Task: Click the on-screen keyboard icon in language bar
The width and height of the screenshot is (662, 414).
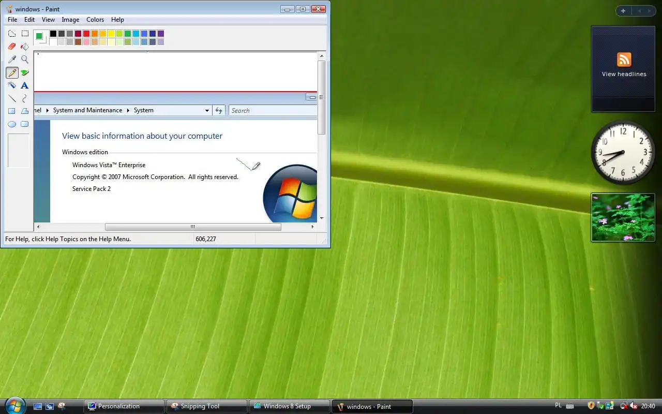Action: tap(570, 406)
